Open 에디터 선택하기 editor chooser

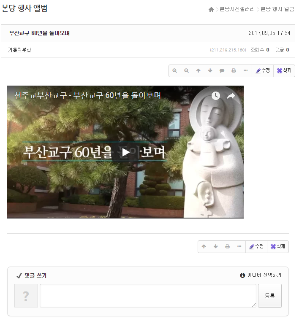click(x=261, y=275)
